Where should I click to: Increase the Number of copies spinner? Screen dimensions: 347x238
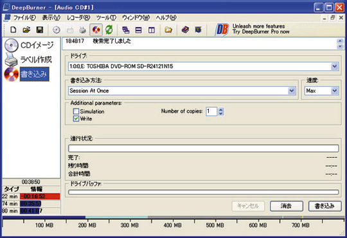pos(220,110)
